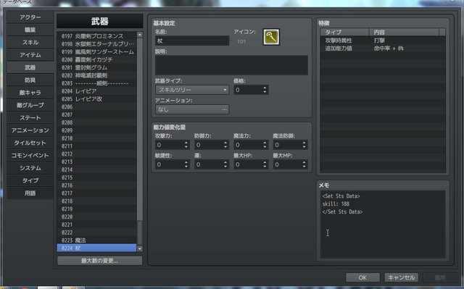Adjust the 最大MP spinner

pyautogui.click(x=304, y=164)
